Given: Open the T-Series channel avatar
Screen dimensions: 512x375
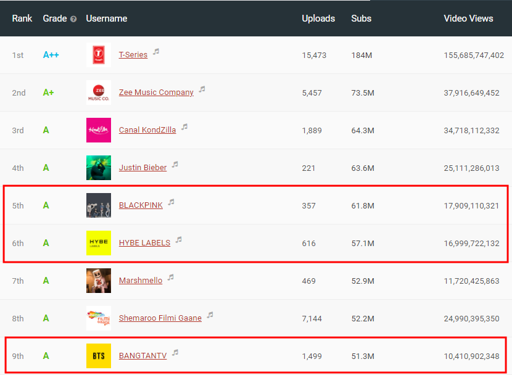Looking at the screenshot, I should tap(99, 55).
